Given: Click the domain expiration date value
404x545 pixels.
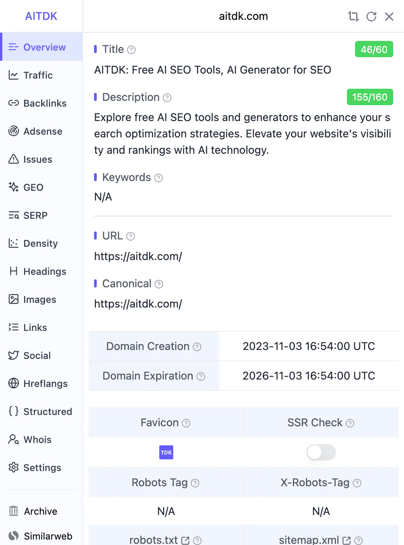Looking at the screenshot, I should (x=309, y=376).
